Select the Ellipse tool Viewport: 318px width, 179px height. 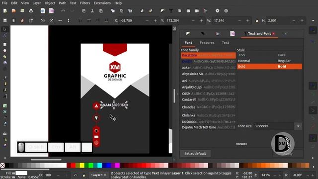5,51
